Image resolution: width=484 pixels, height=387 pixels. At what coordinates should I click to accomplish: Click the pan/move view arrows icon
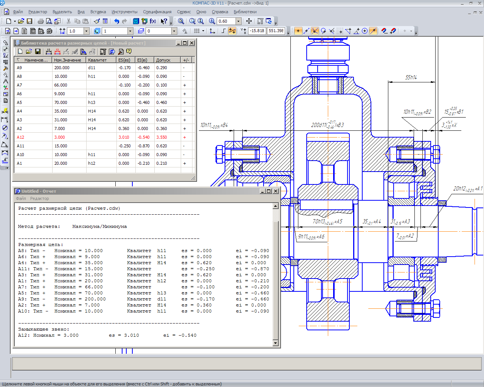249,21
